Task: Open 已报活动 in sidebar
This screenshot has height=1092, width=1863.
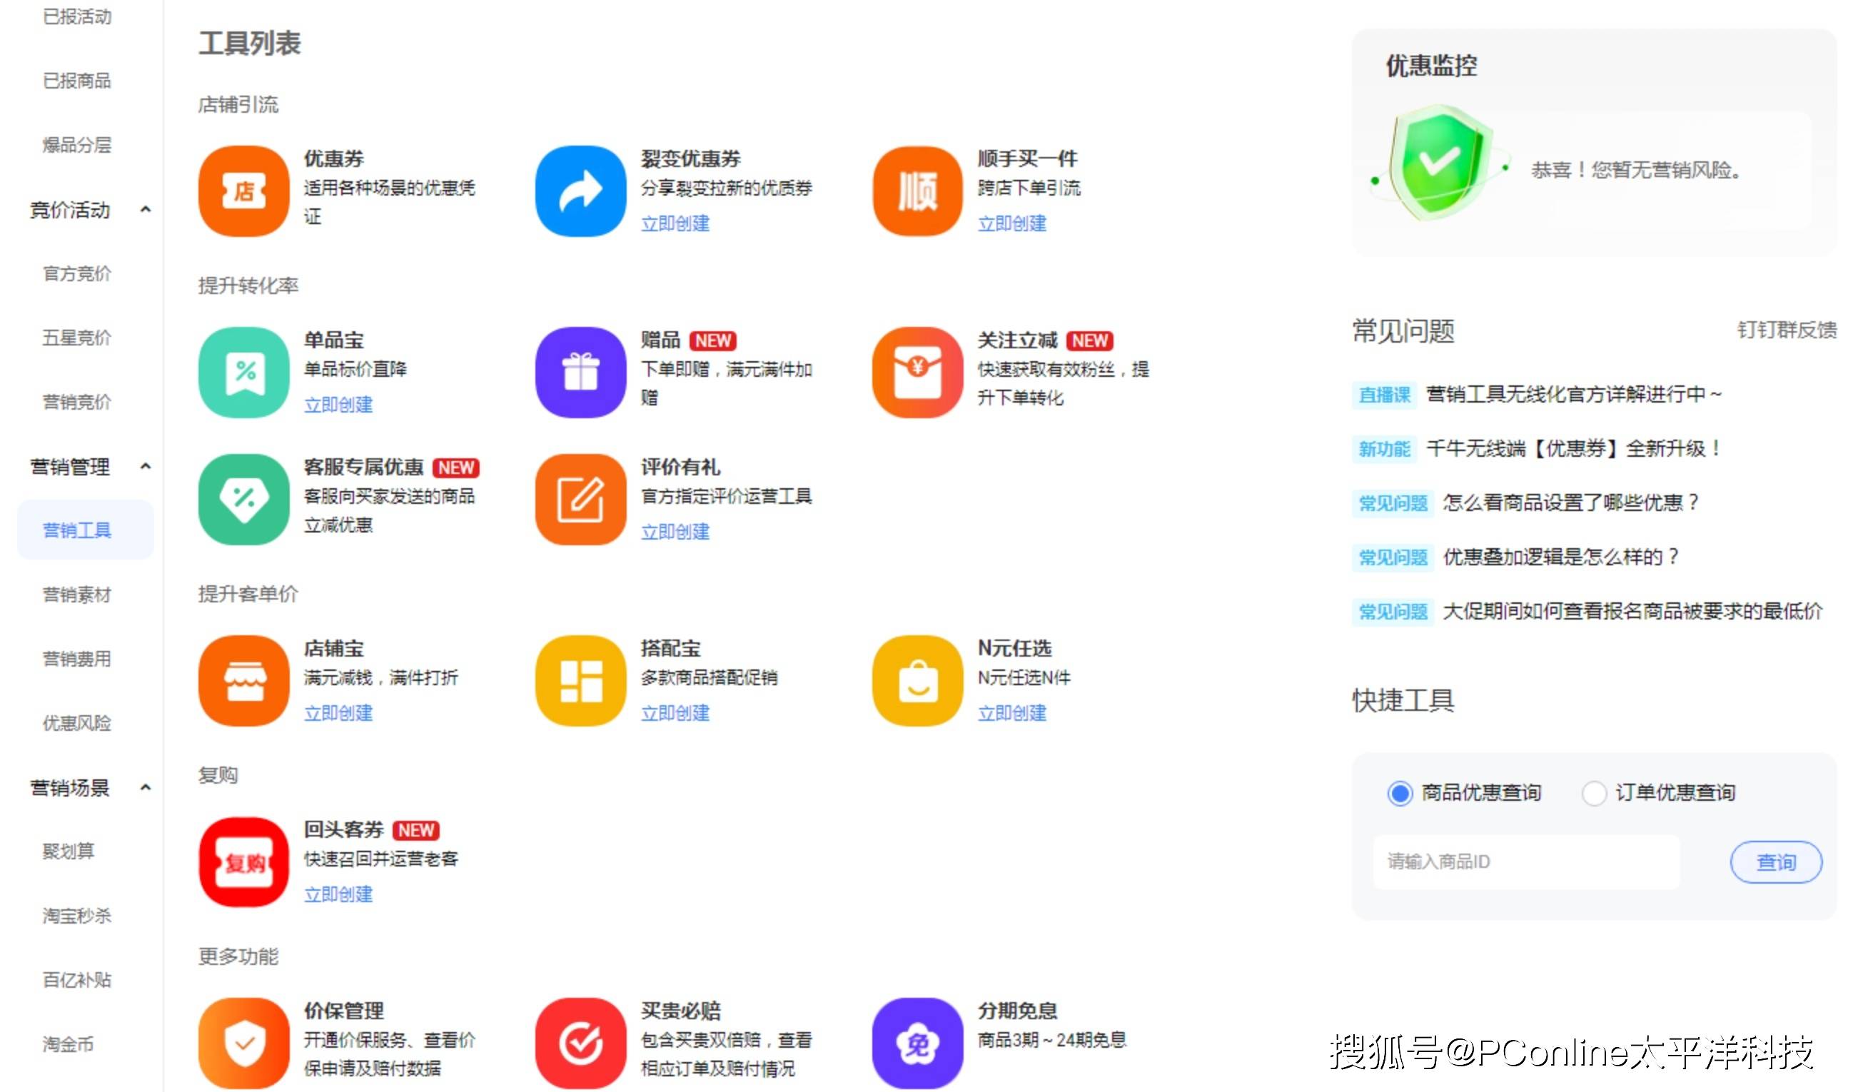Action: [77, 16]
